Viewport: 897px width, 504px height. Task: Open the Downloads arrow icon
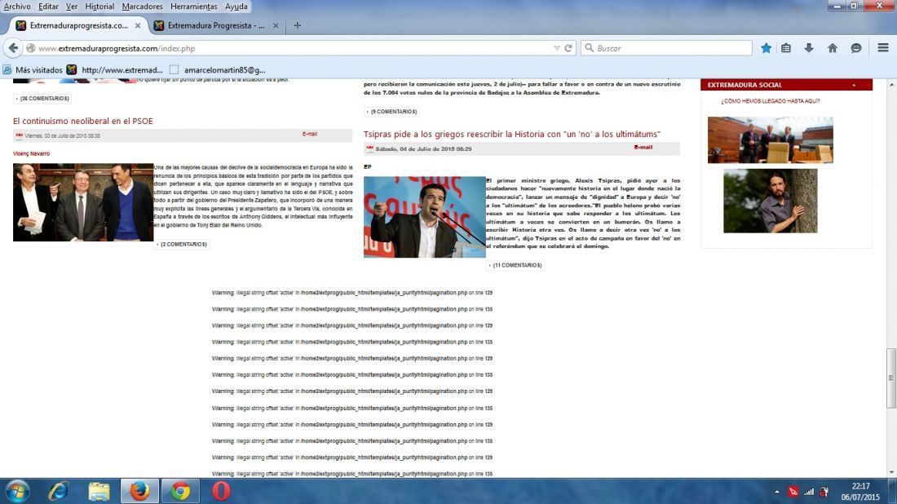(x=809, y=48)
